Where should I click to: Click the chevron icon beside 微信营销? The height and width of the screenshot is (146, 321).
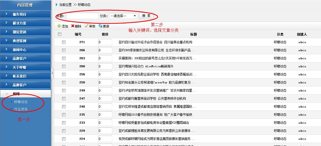[x=7, y=32]
